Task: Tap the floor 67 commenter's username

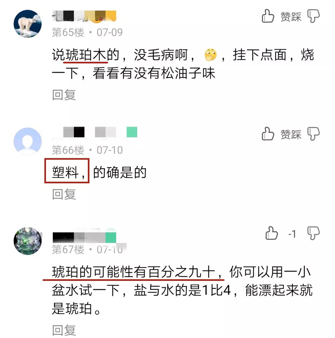Action: (84, 237)
